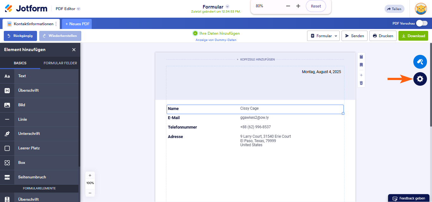Image resolution: width=432 pixels, height=202 pixels.
Task: Select the Telefonnummer field label
Action: 182,127
